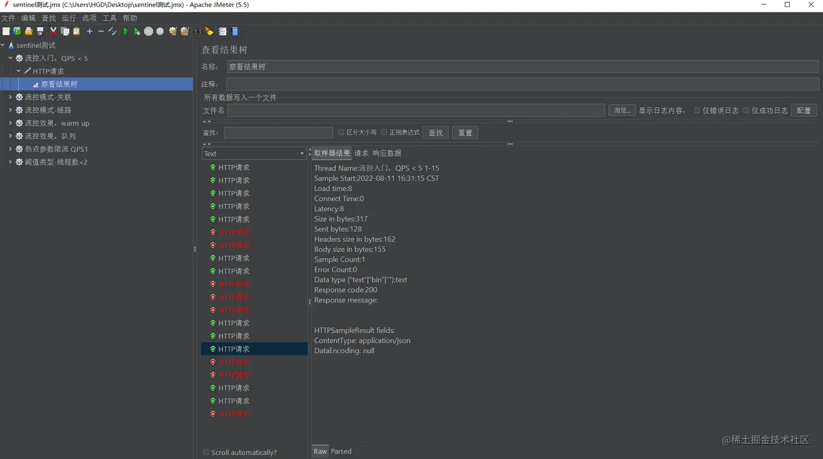Open the Templates toolbar icon
This screenshot has height=459, width=823.
pyautogui.click(x=17, y=32)
